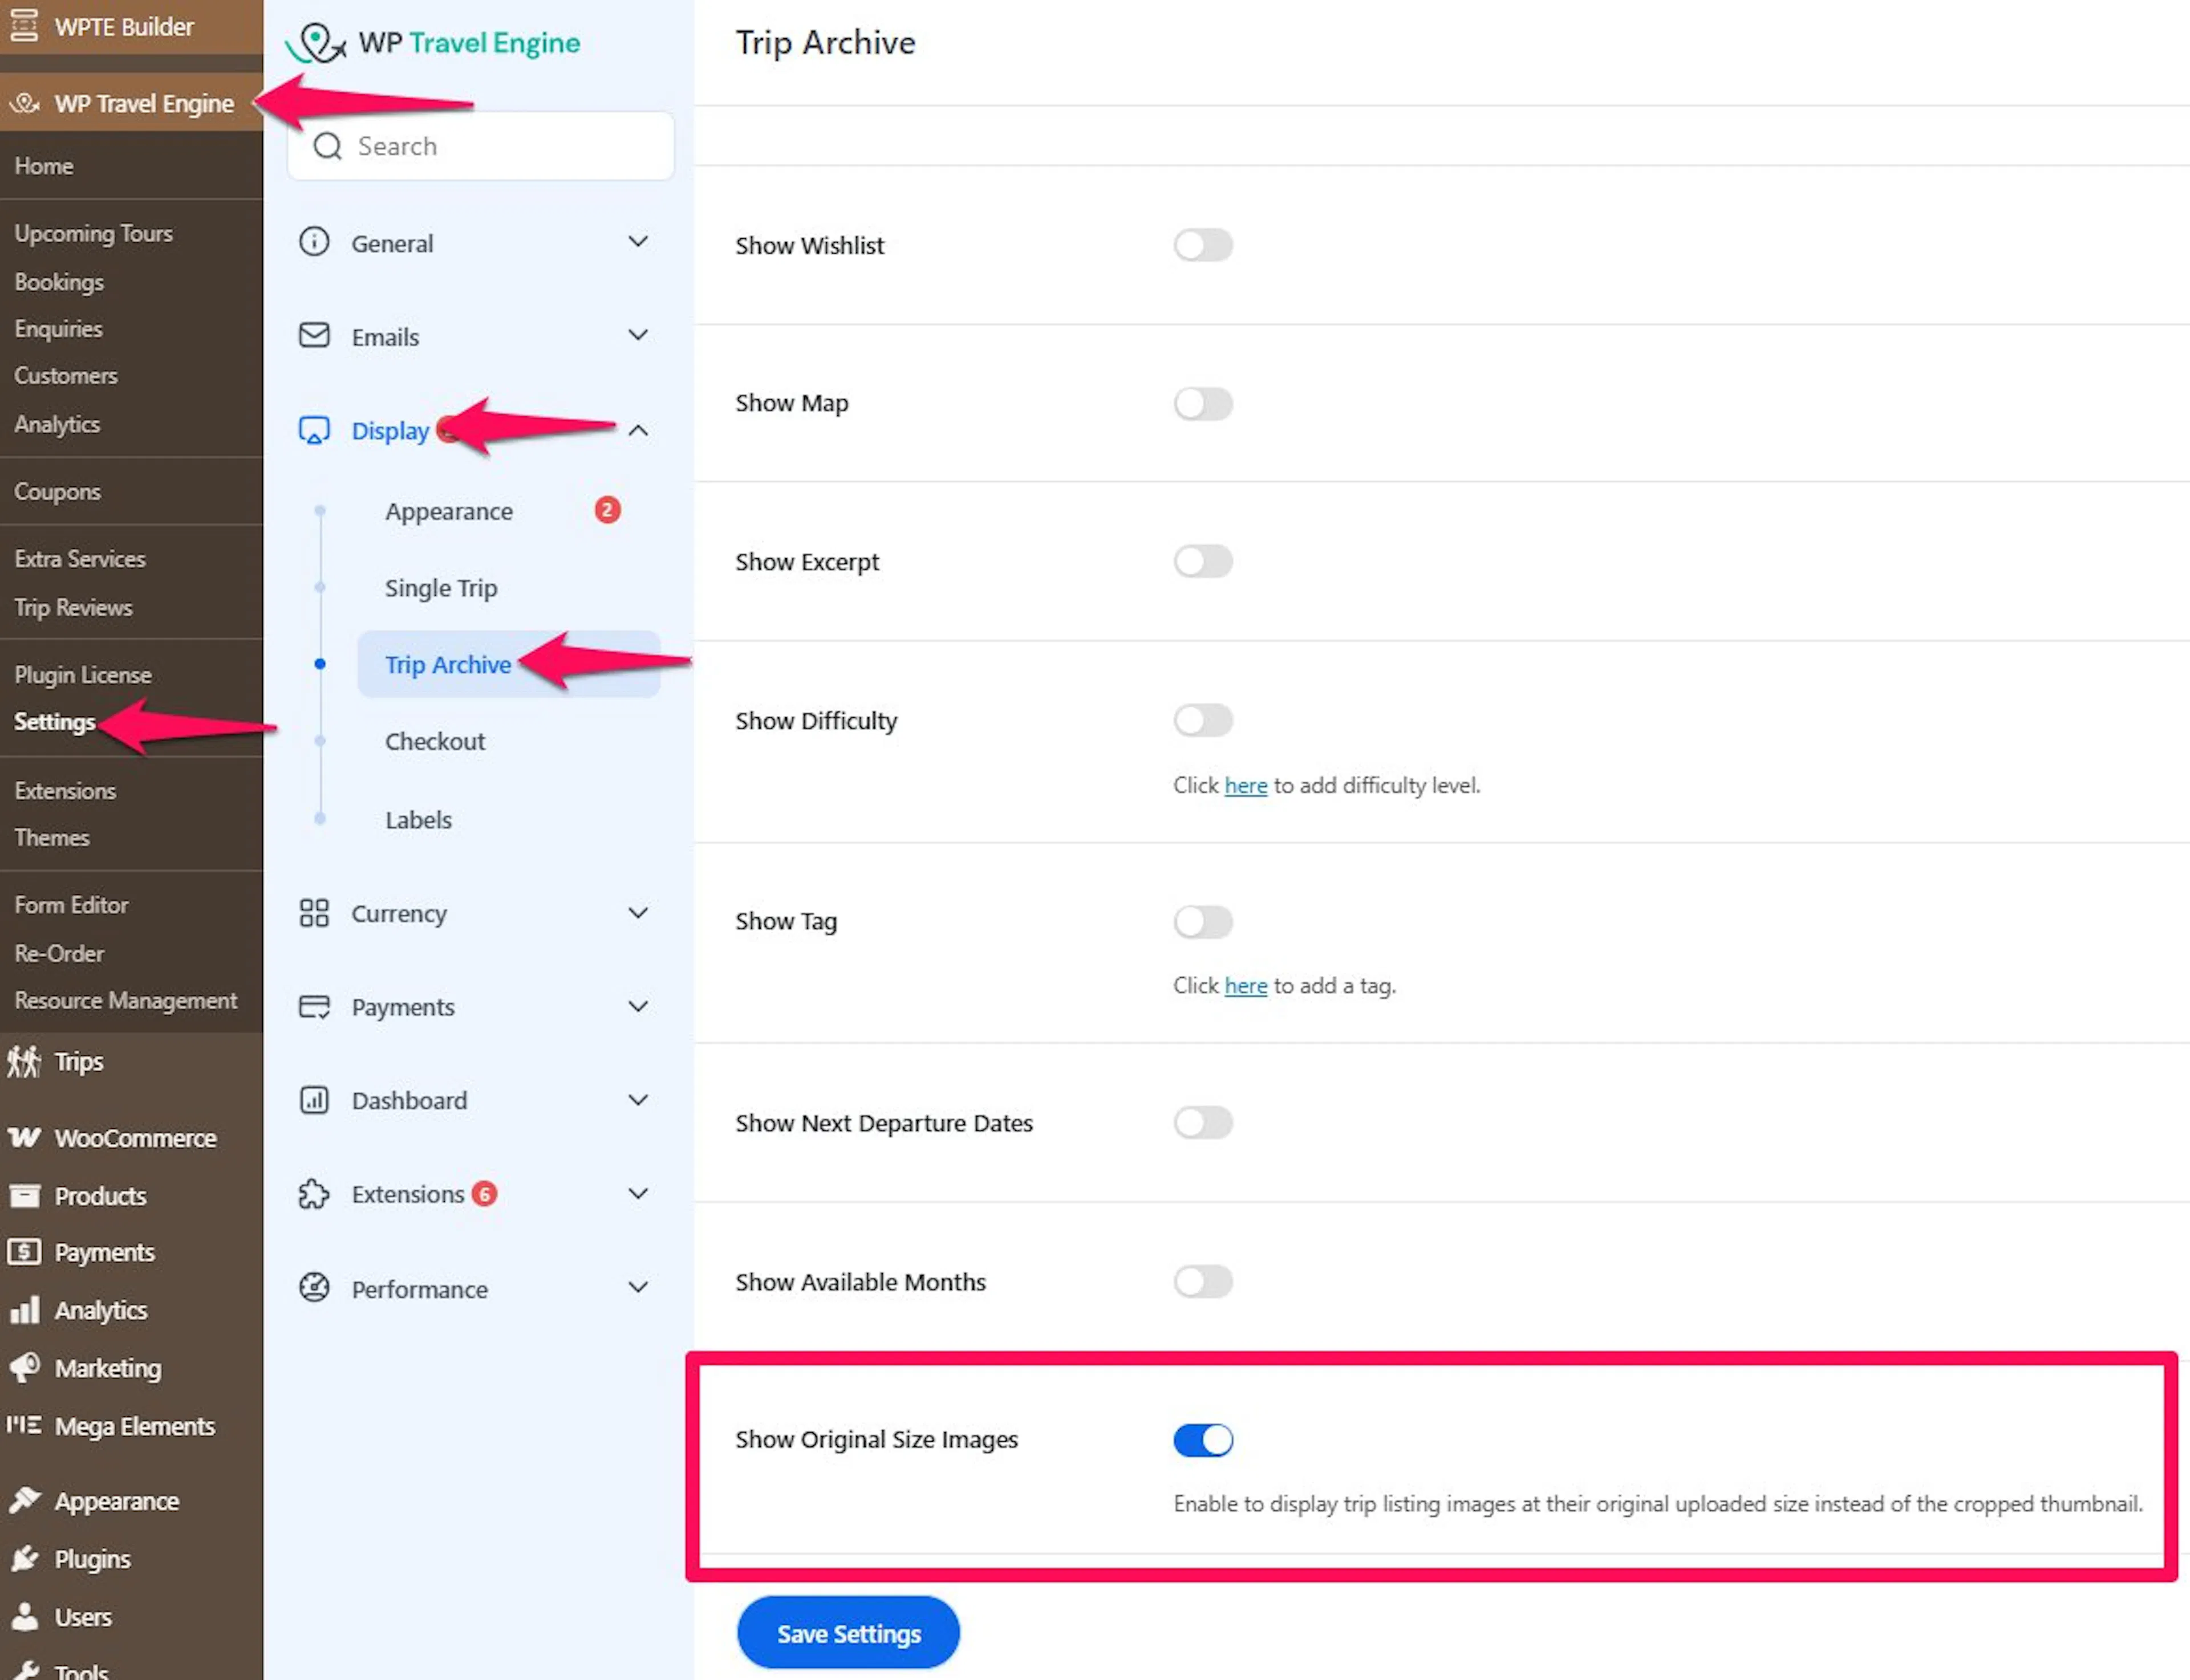
Task: Click the Dashboard chart icon
Action: click(314, 1100)
